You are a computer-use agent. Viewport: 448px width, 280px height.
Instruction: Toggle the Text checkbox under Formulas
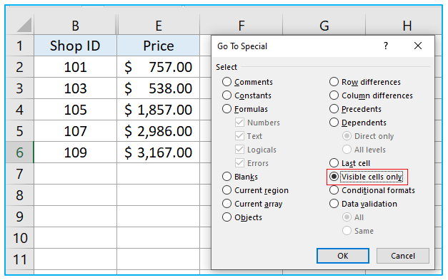(x=239, y=136)
